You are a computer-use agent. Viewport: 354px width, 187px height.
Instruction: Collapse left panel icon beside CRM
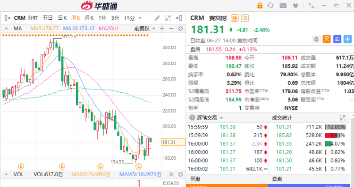click(7, 18)
